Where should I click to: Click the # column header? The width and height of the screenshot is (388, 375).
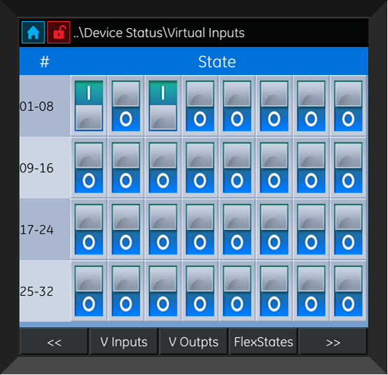(45, 62)
